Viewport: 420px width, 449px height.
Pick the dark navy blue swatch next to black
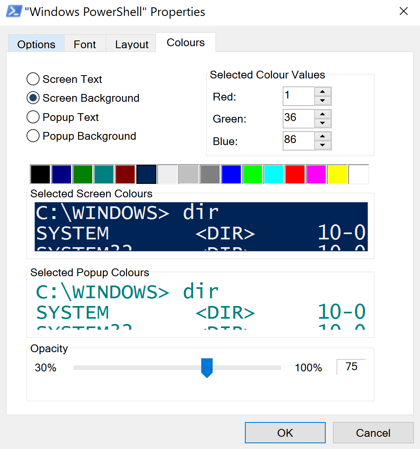pos(62,174)
